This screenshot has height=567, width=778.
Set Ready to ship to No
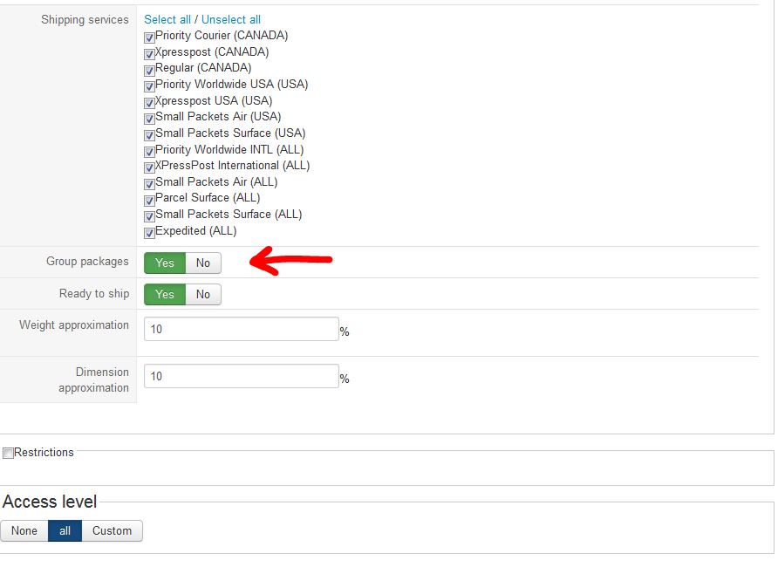(x=203, y=294)
